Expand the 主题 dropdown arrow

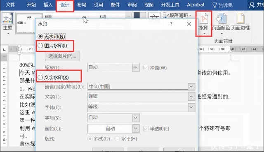8,34
